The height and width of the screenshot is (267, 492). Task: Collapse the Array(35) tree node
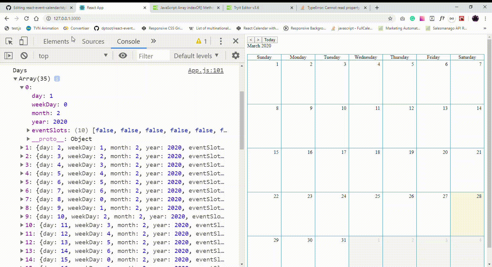[x=15, y=79]
